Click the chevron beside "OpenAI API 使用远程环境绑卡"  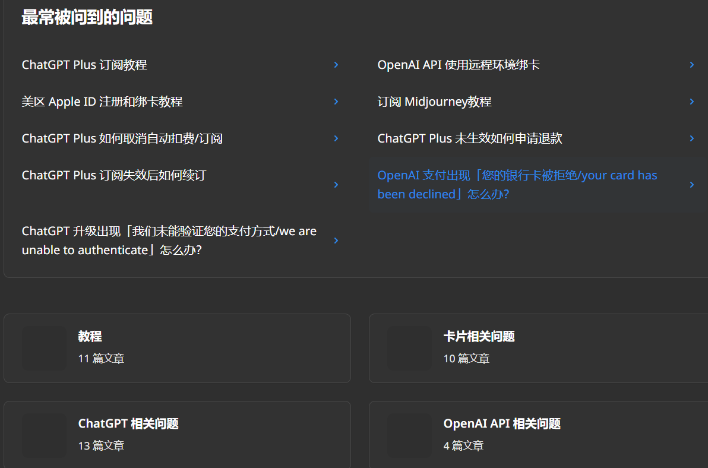click(x=692, y=65)
